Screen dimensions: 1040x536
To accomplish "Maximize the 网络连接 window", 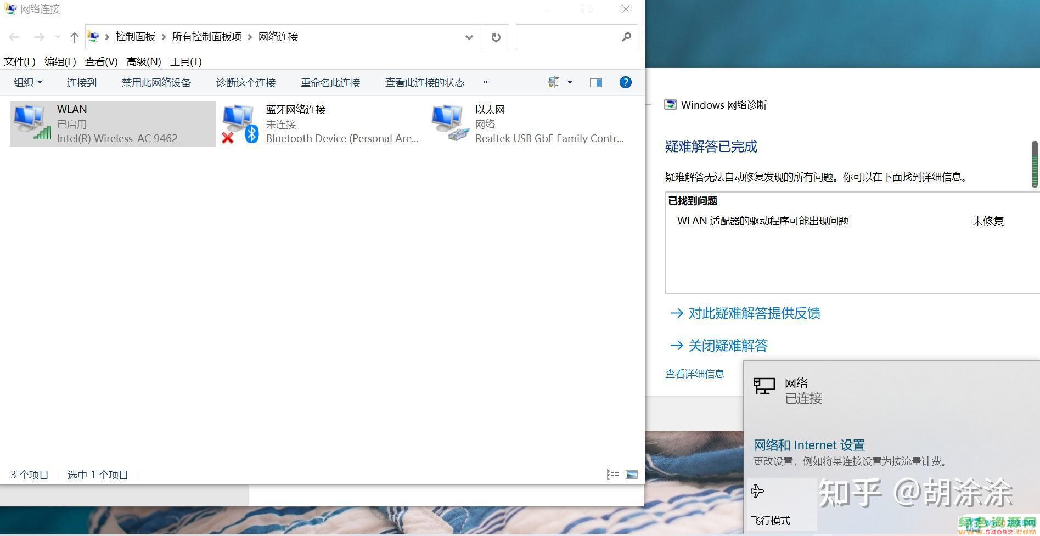I will [587, 9].
